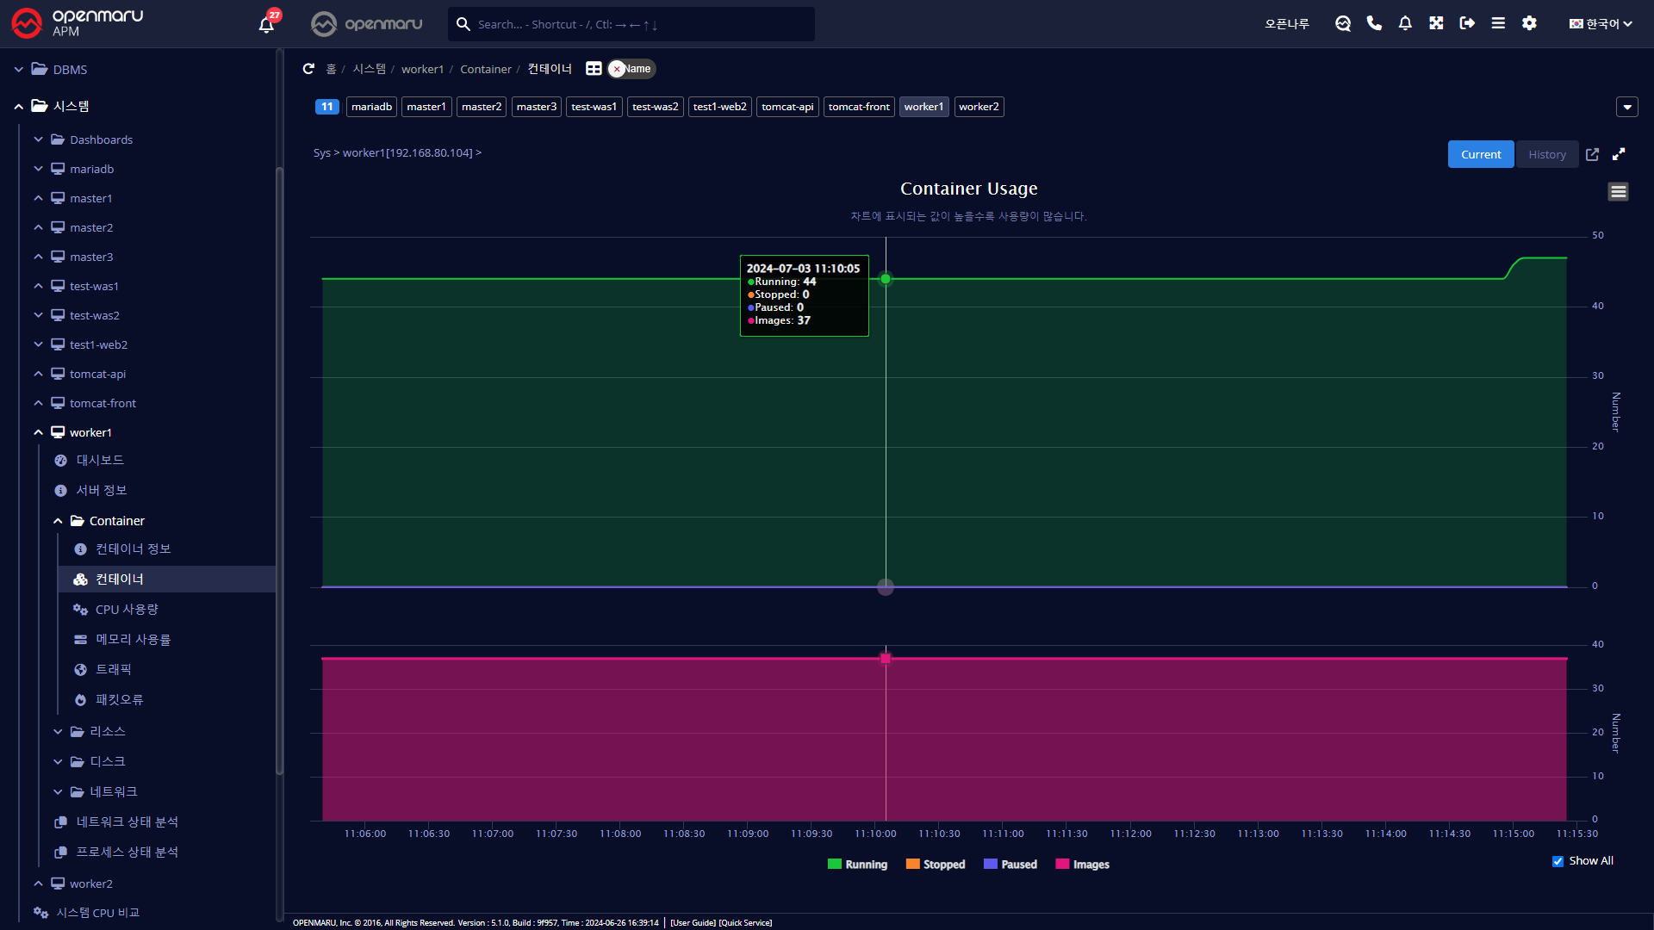Click the Current button

click(1480, 154)
